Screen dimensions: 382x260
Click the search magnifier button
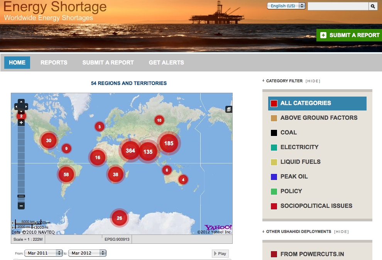pyautogui.click(x=373, y=6)
